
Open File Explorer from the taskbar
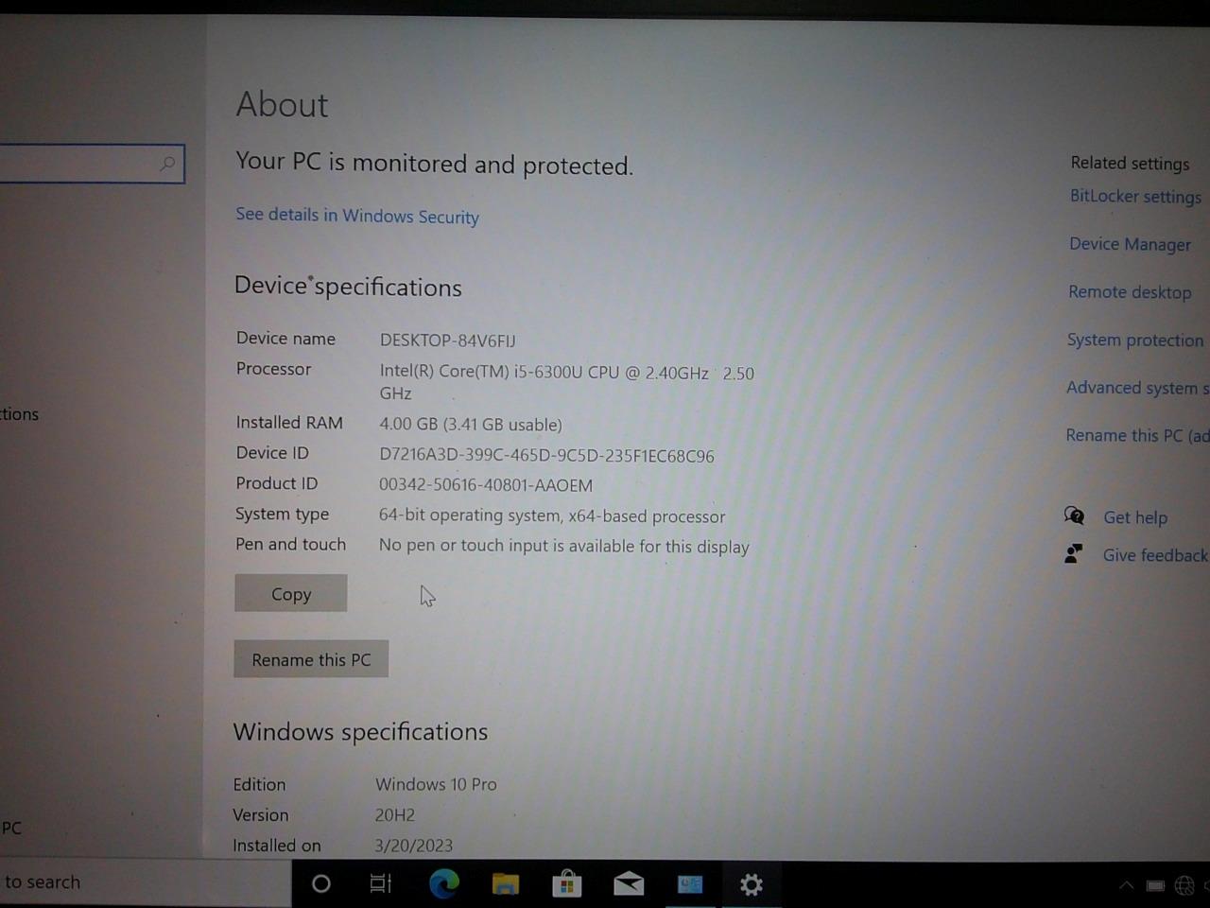(x=506, y=884)
